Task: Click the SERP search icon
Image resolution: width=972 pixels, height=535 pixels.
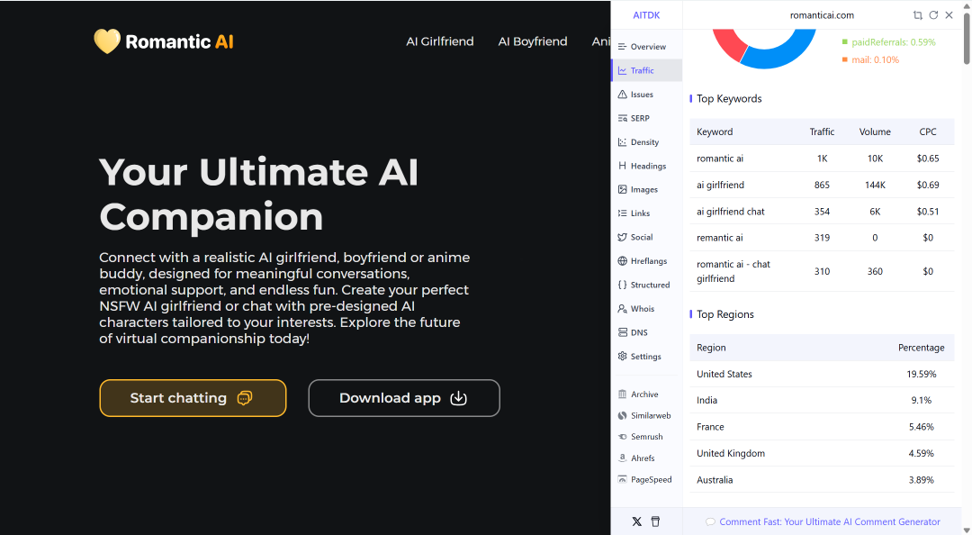Action: click(623, 118)
